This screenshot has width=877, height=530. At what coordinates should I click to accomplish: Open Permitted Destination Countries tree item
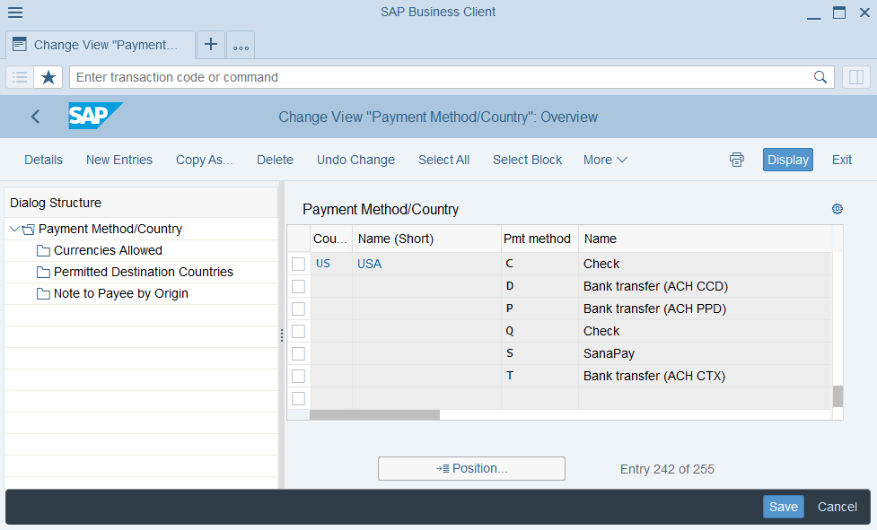[x=144, y=272]
